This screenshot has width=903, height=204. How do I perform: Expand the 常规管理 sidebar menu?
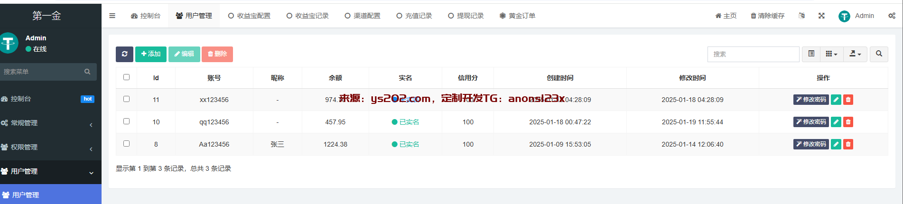click(47, 123)
